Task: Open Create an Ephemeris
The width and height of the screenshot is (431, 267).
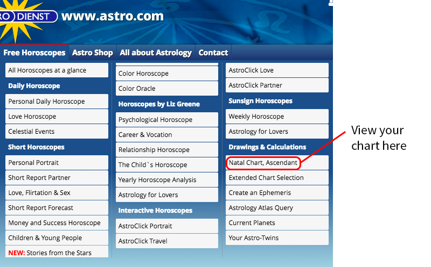Action: (x=277, y=193)
